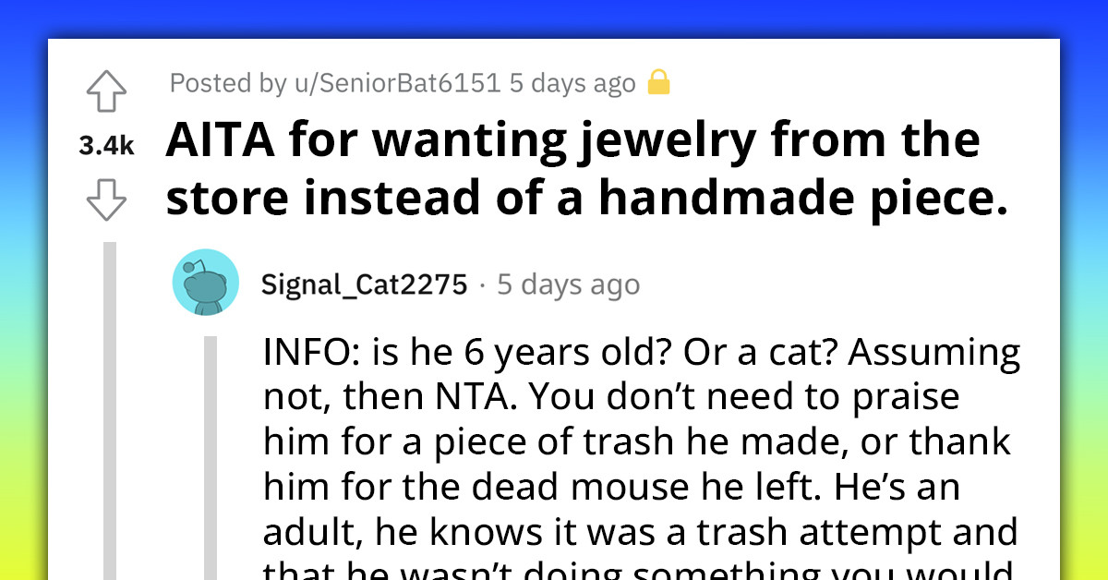Select the upward-pointing vote chevron
This screenshot has height=580, width=1108.
107,90
